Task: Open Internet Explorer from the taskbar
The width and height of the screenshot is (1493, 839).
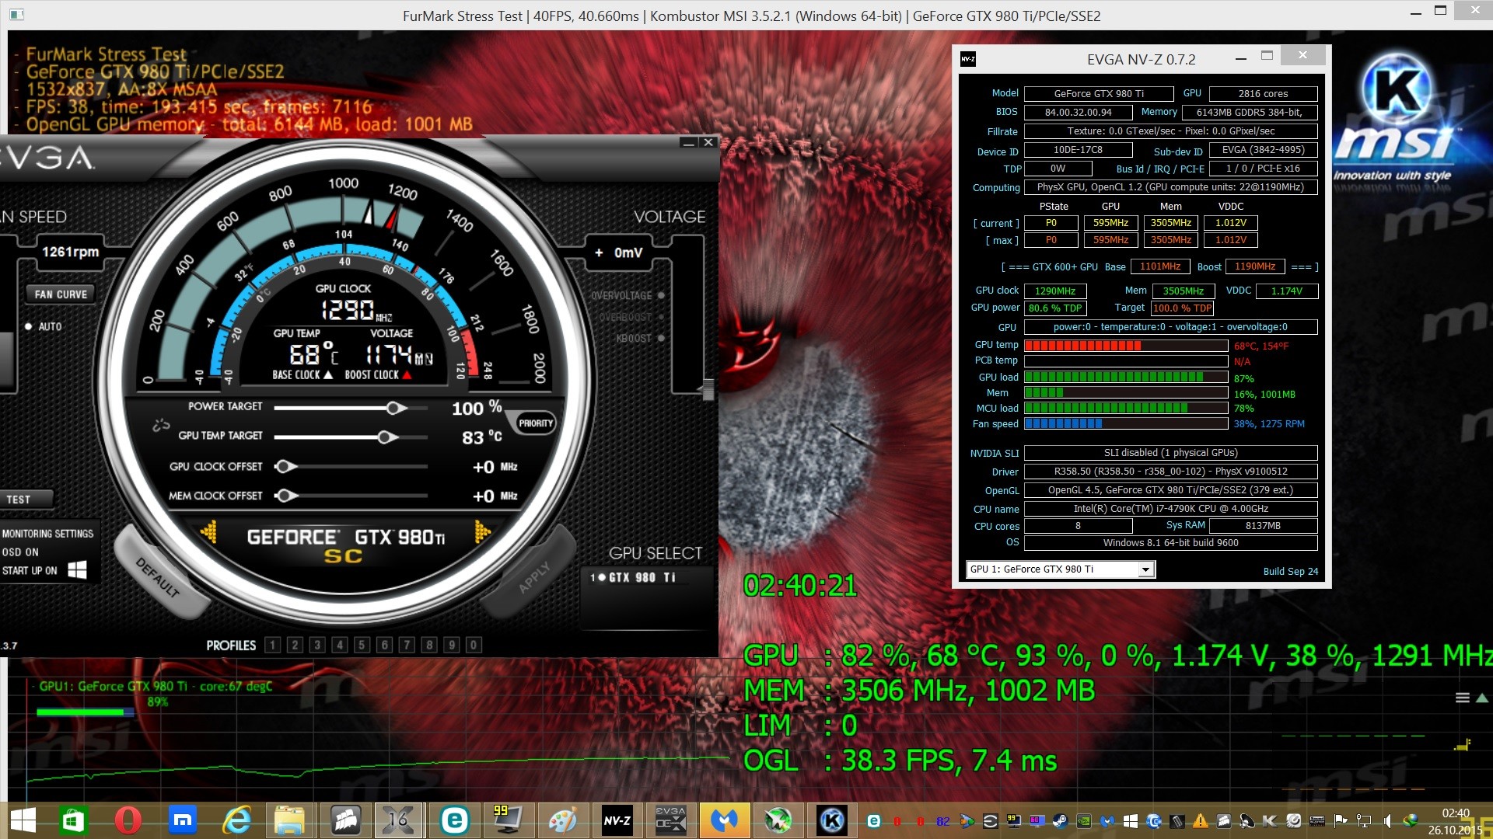Action: point(236,820)
